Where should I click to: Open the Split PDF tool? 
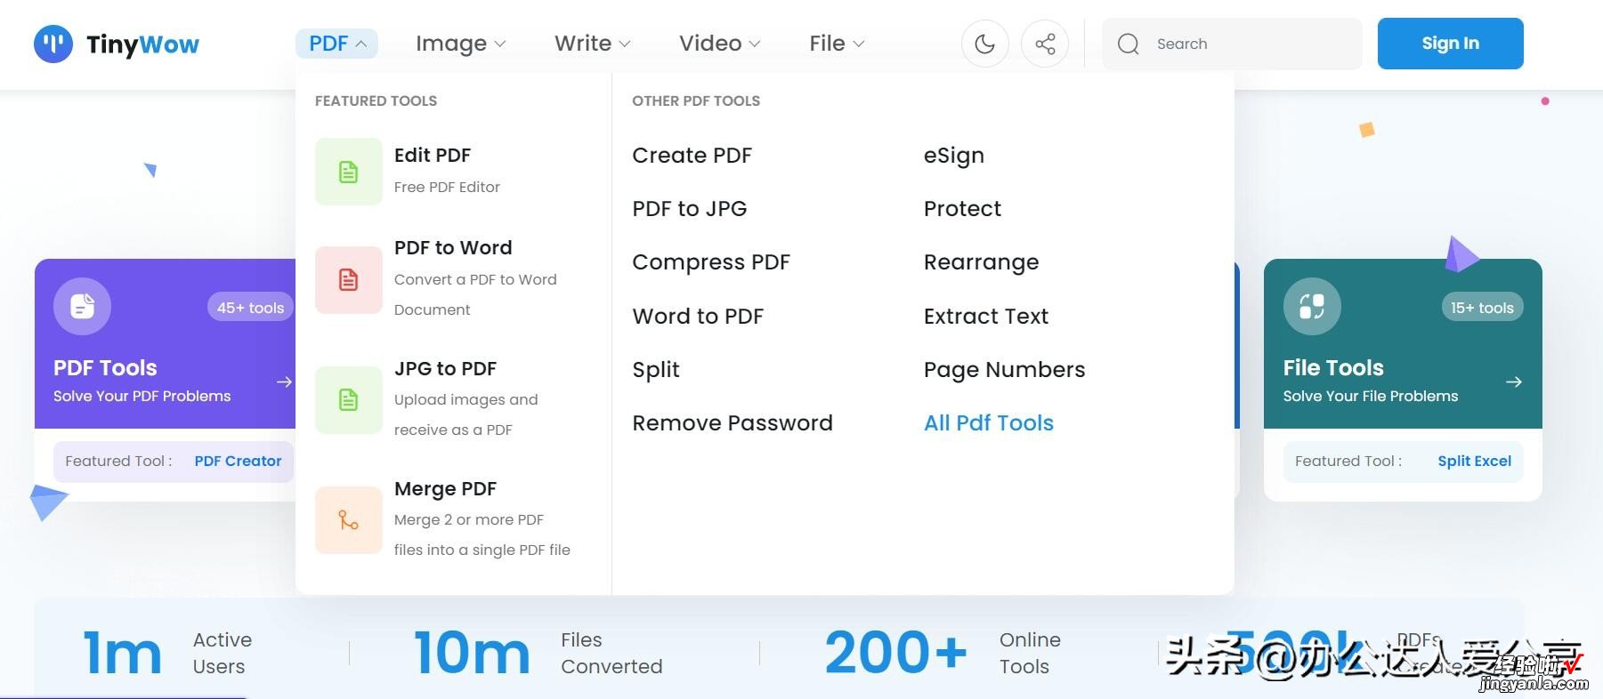[x=656, y=370]
